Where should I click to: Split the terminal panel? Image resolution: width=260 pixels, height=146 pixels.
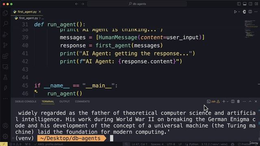pyautogui.click(x=233, y=101)
